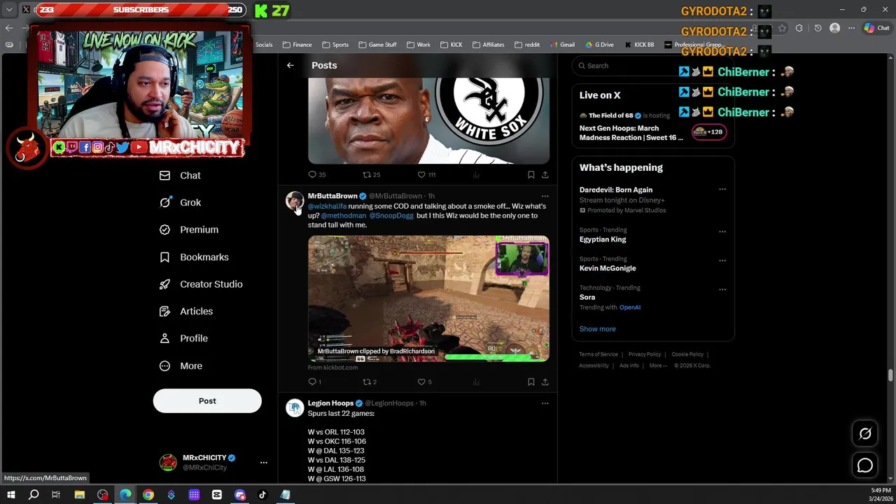The width and height of the screenshot is (896, 504).
Task: Open the G Drive bookmark
Action: pyautogui.click(x=599, y=45)
